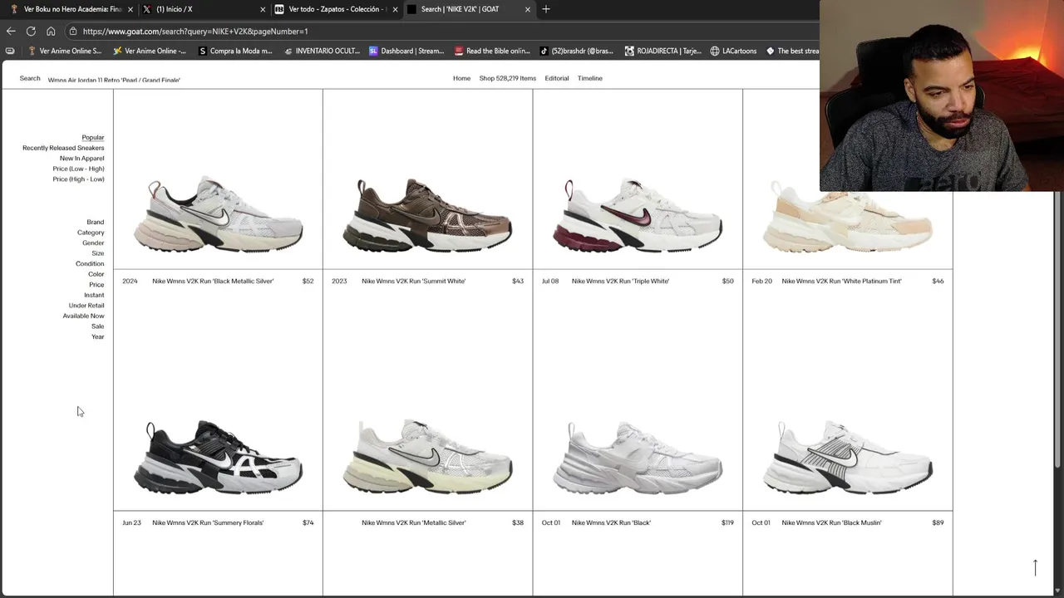Screen dimensions: 1064x598
Task: Sort by Price (Low - High)
Action: pos(79,169)
